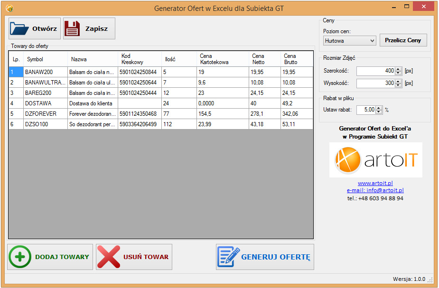Click the green plus Dodaj Towary icon

pyautogui.click(x=19, y=257)
